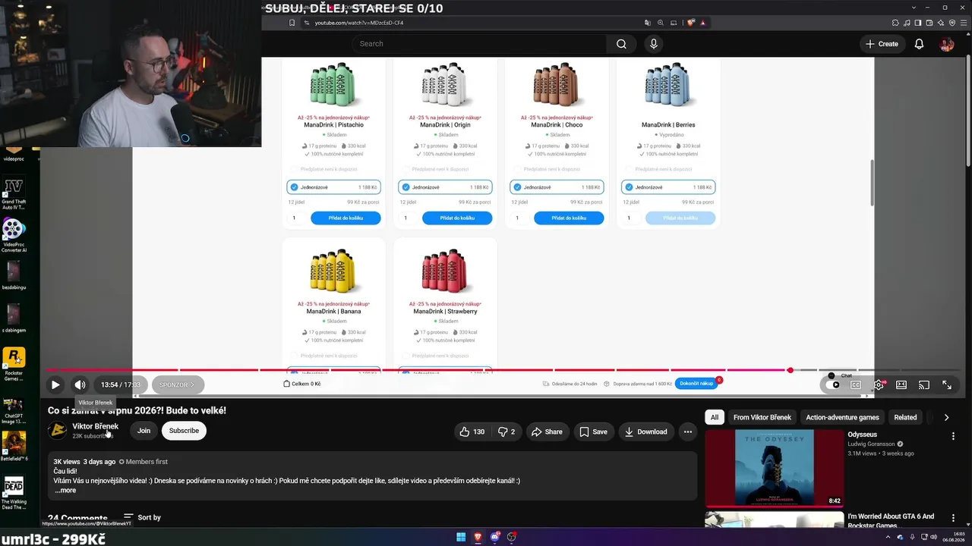Select the VideoProc Converter AI desktop shortcut
The height and width of the screenshot is (546, 972).
(14, 236)
